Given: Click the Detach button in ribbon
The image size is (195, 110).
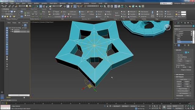Looking at the screenshot, I should point(82,16).
